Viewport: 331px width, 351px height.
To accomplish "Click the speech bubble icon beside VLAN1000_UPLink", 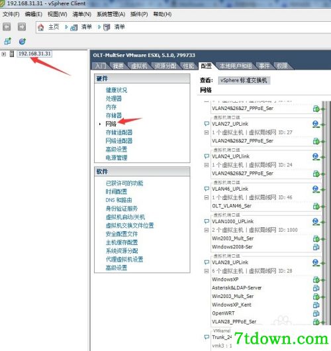I will [207, 221].
